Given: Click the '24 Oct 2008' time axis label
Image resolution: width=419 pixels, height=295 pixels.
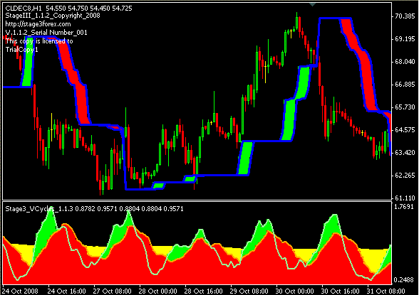Looking at the screenshot, I should 20,291.
